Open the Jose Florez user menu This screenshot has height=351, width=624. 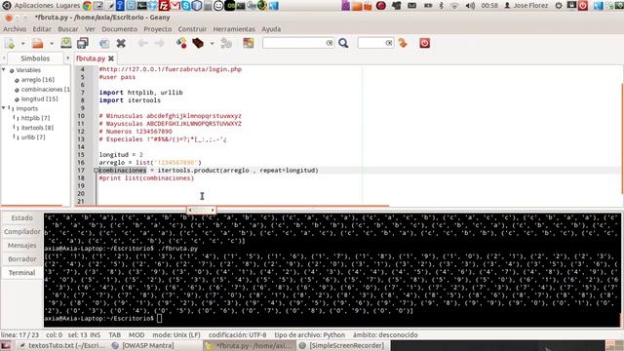coord(526,6)
